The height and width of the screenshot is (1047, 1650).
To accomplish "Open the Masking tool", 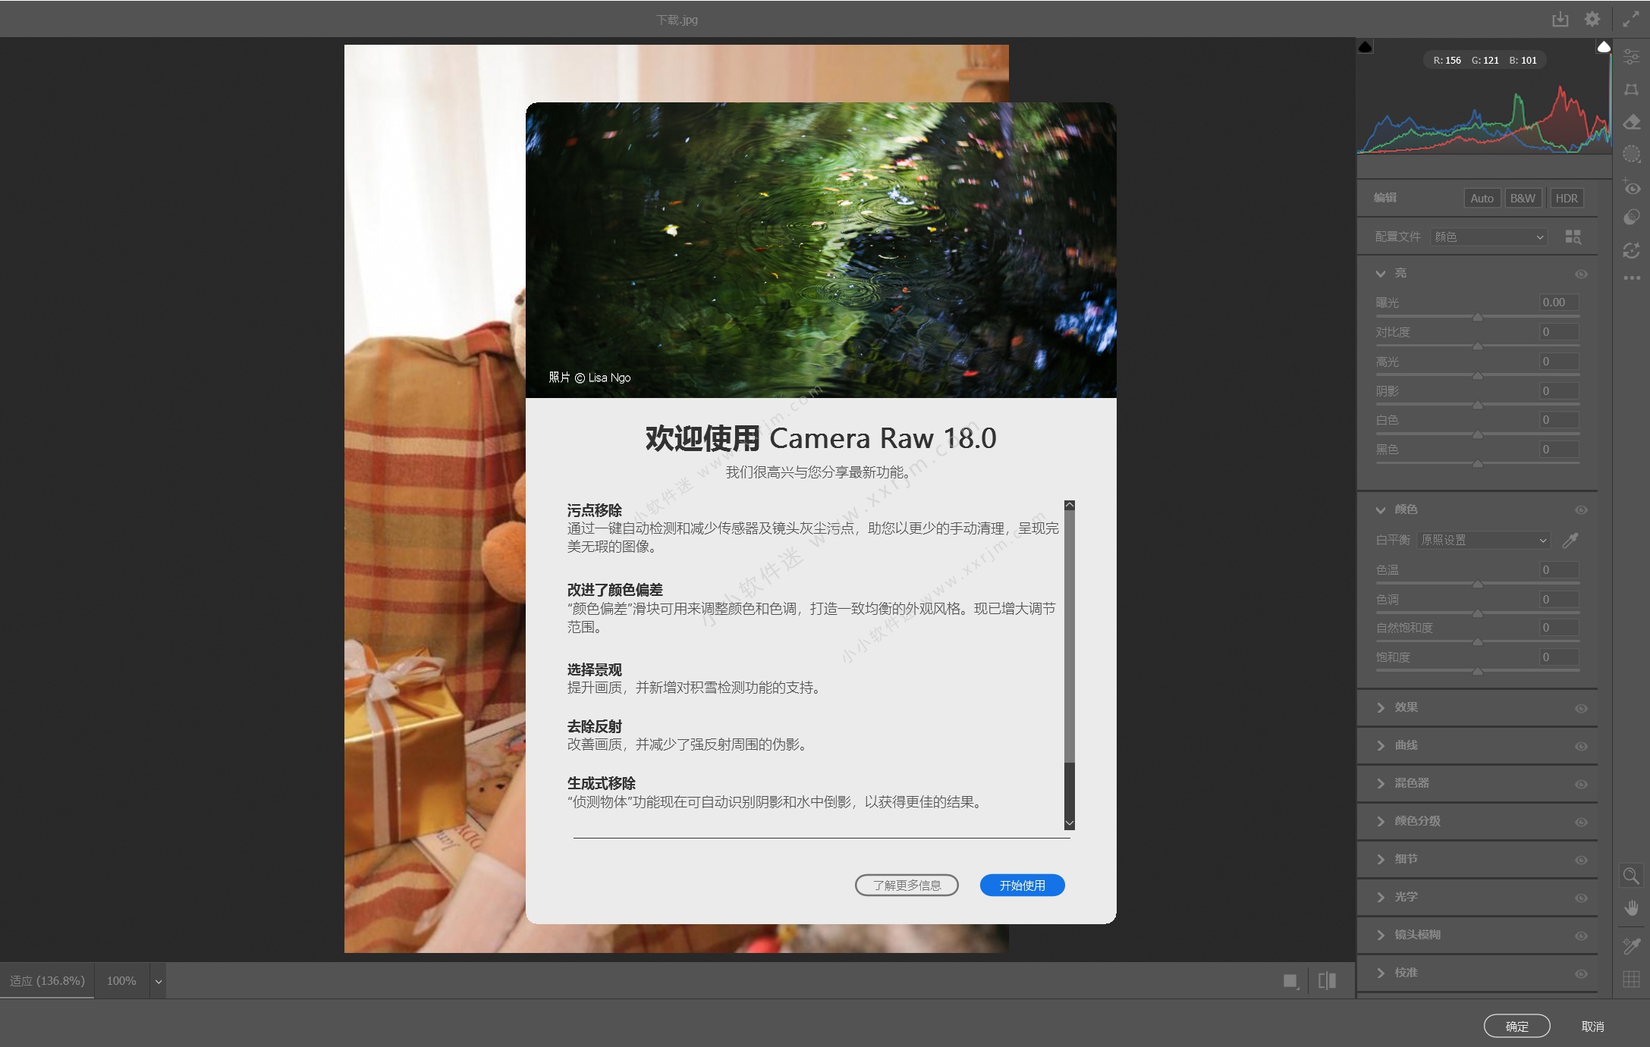I will (1631, 155).
